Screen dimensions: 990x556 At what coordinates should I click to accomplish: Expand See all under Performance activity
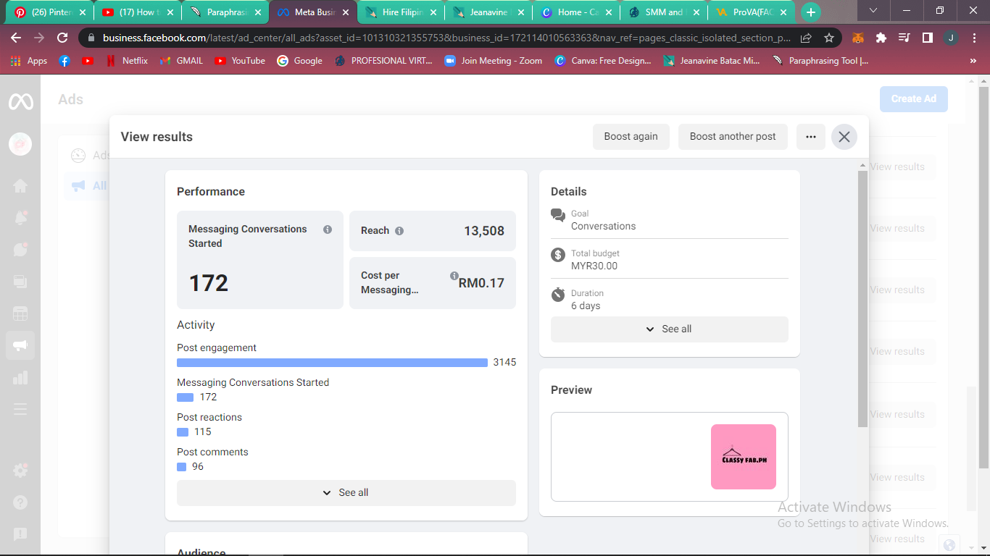346,493
